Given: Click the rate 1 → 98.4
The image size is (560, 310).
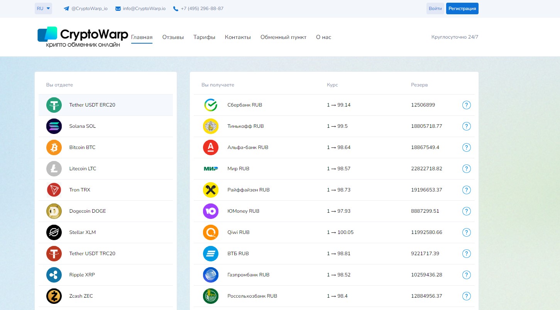Looking at the screenshot, I should point(337,296).
